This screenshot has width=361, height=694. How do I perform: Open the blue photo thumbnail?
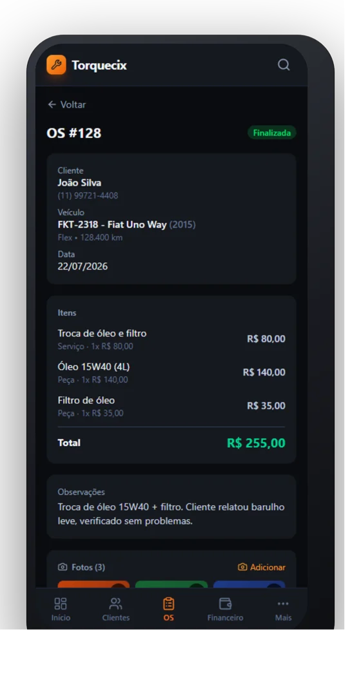249,584
